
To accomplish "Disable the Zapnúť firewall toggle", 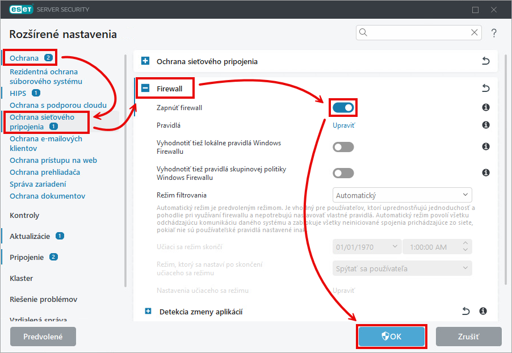I will [x=343, y=107].
